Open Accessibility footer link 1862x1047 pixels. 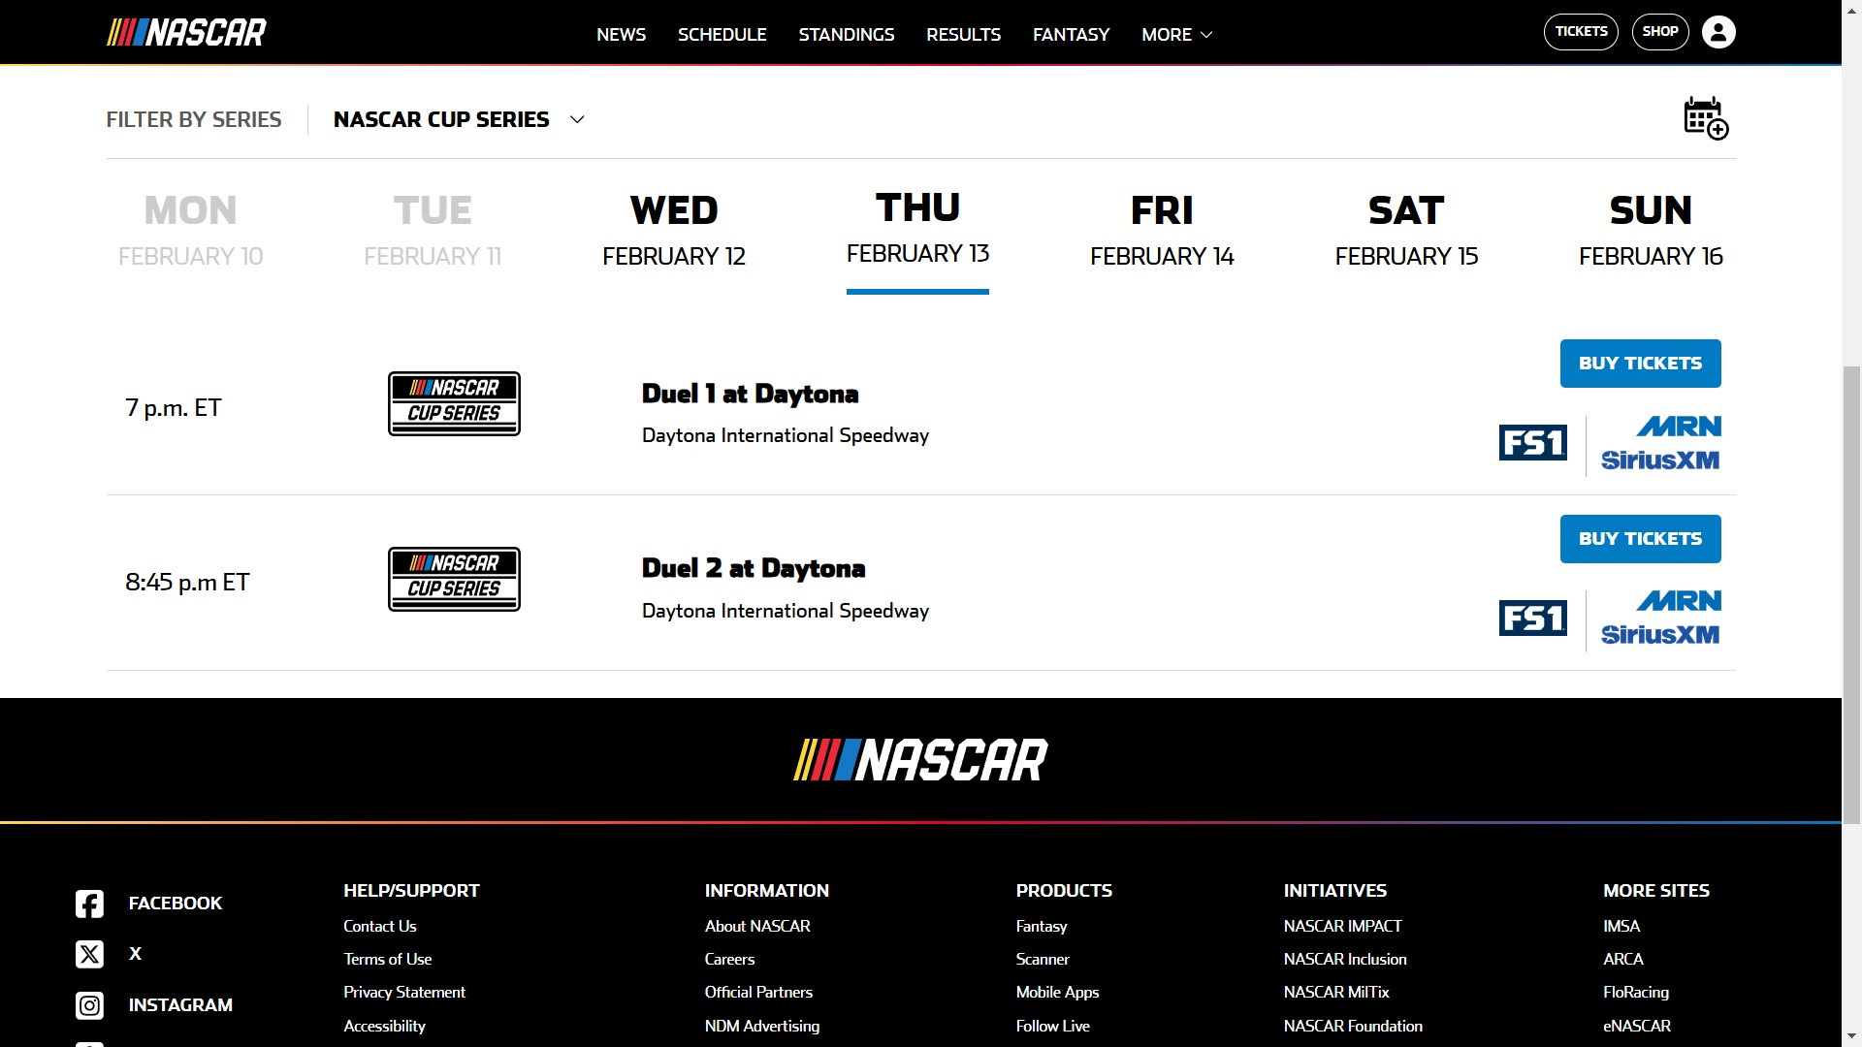pyautogui.click(x=384, y=1026)
